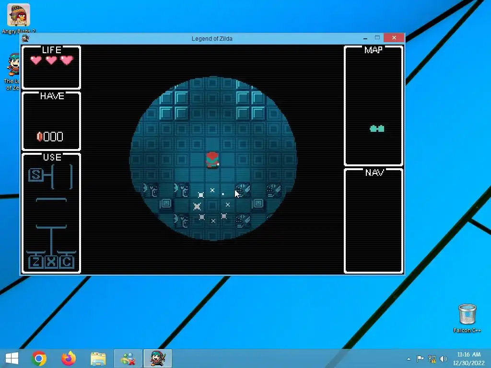Close the Legend of Zilda window

point(394,38)
